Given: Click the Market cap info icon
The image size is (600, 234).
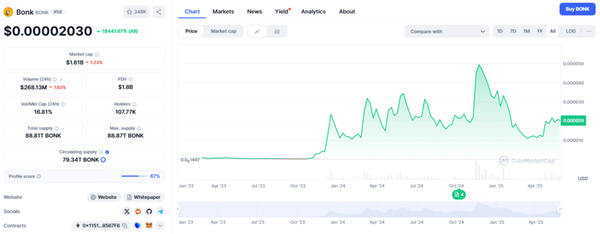Looking at the screenshot, I should pos(97,54).
